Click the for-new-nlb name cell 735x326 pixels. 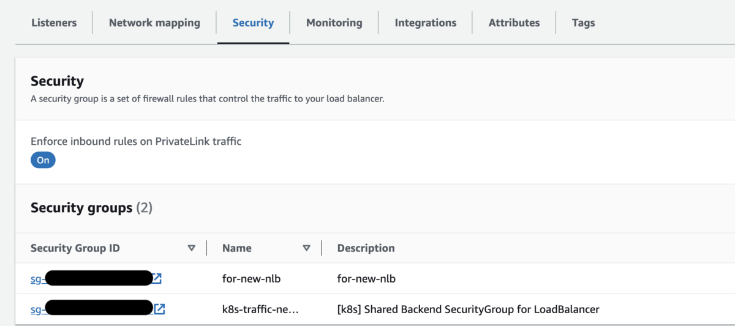tap(252, 279)
